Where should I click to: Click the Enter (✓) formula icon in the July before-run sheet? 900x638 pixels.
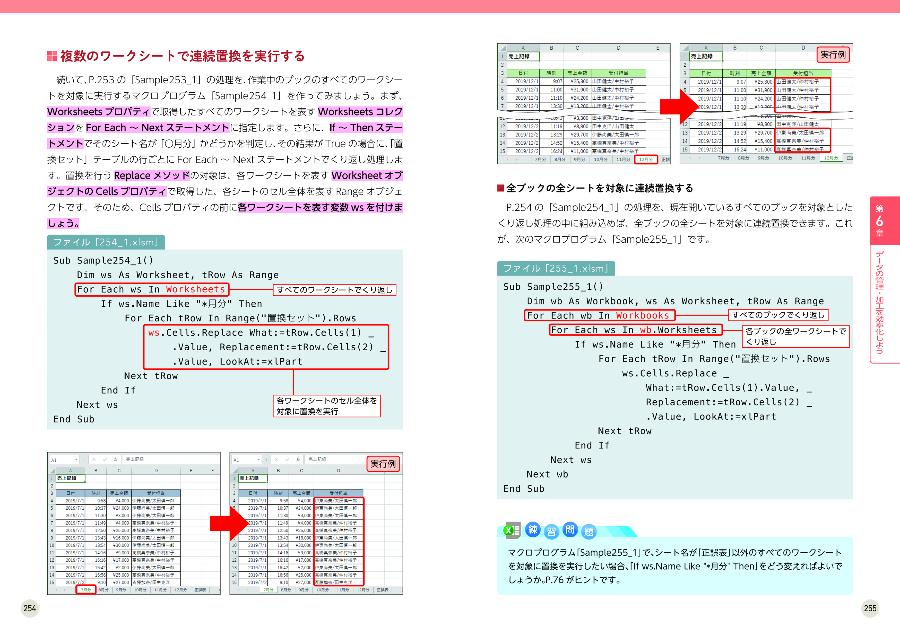105,459
